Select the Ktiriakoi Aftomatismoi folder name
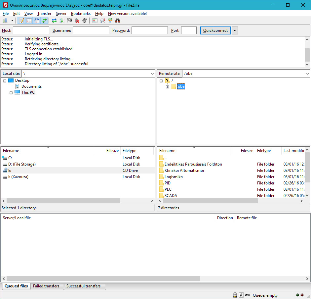Image resolution: width=311 pixels, height=299 pixels. point(184,171)
